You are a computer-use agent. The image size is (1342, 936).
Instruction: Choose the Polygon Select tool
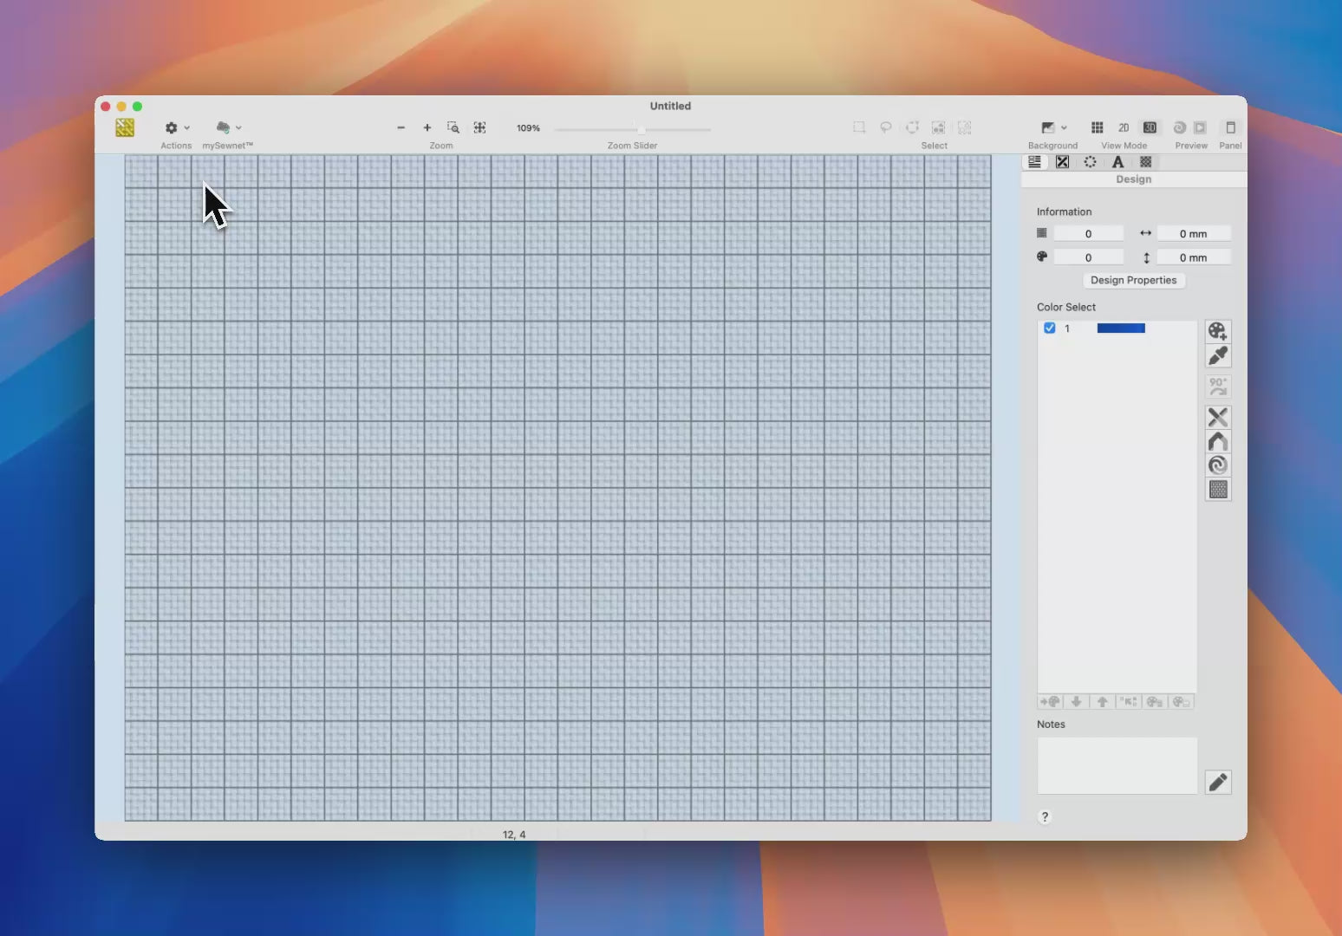pyautogui.click(x=912, y=127)
